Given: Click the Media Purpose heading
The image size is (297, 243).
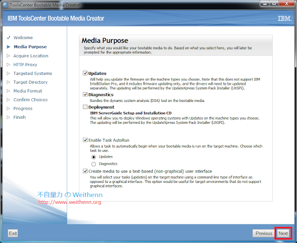Looking at the screenshot, I should click(105, 40).
